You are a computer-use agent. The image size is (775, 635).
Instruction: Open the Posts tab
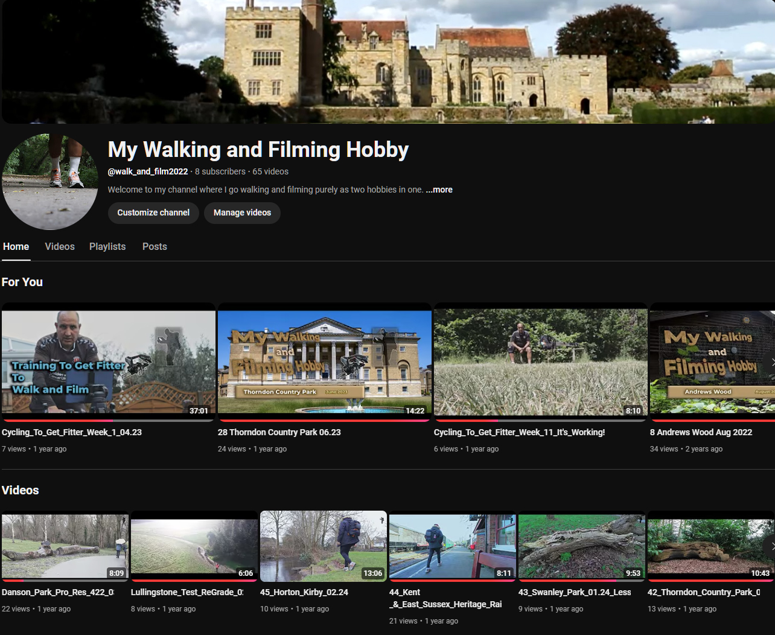[x=155, y=246]
